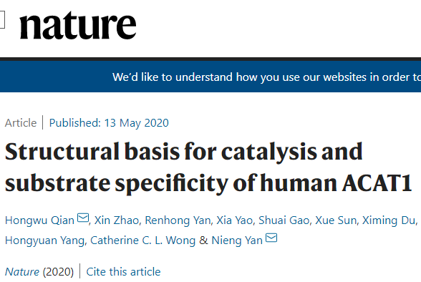
Task: Select author Catherine C. L. Wong
Action: tap(143, 240)
